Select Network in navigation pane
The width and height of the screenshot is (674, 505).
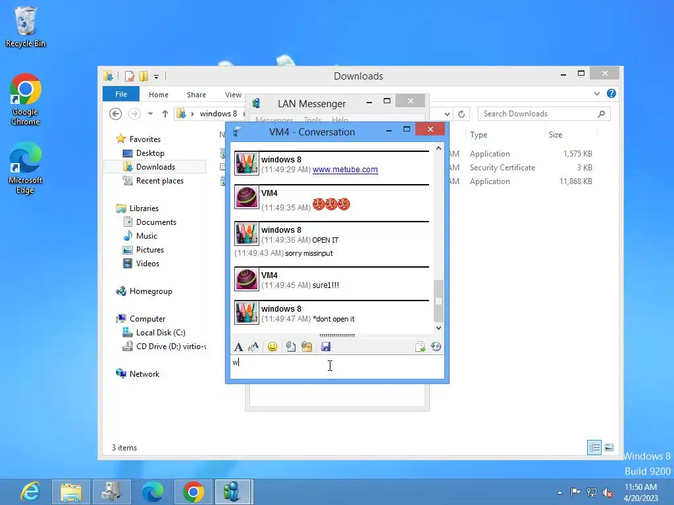(x=144, y=374)
